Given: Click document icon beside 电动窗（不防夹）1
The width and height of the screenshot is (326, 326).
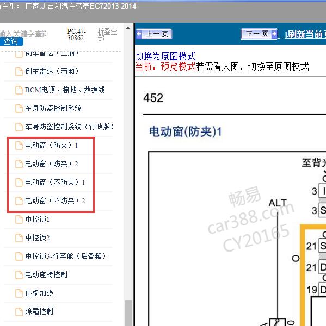Looking at the screenshot, I should (19, 183).
